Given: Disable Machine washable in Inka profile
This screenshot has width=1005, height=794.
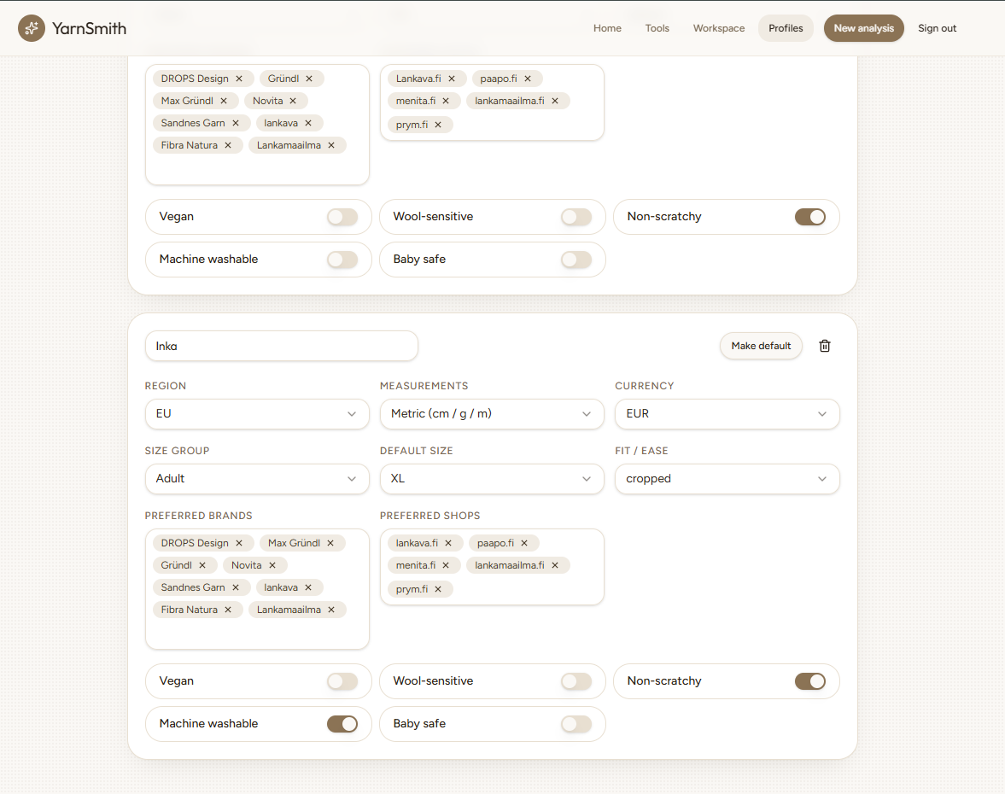Looking at the screenshot, I should [x=342, y=724].
